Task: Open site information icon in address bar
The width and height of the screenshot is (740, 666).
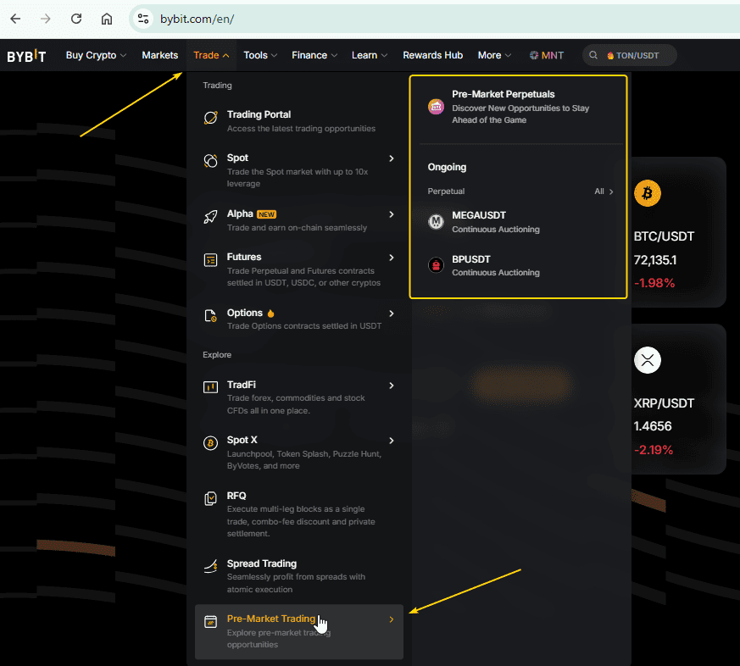Action: click(143, 19)
